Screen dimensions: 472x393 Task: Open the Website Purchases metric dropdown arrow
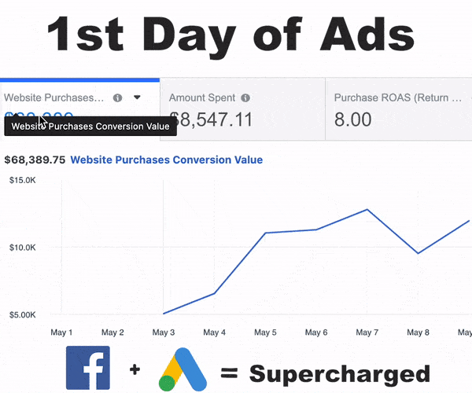(137, 97)
